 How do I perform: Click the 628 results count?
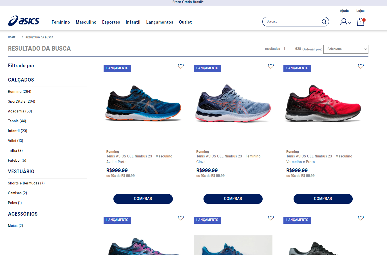tap(298, 49)
